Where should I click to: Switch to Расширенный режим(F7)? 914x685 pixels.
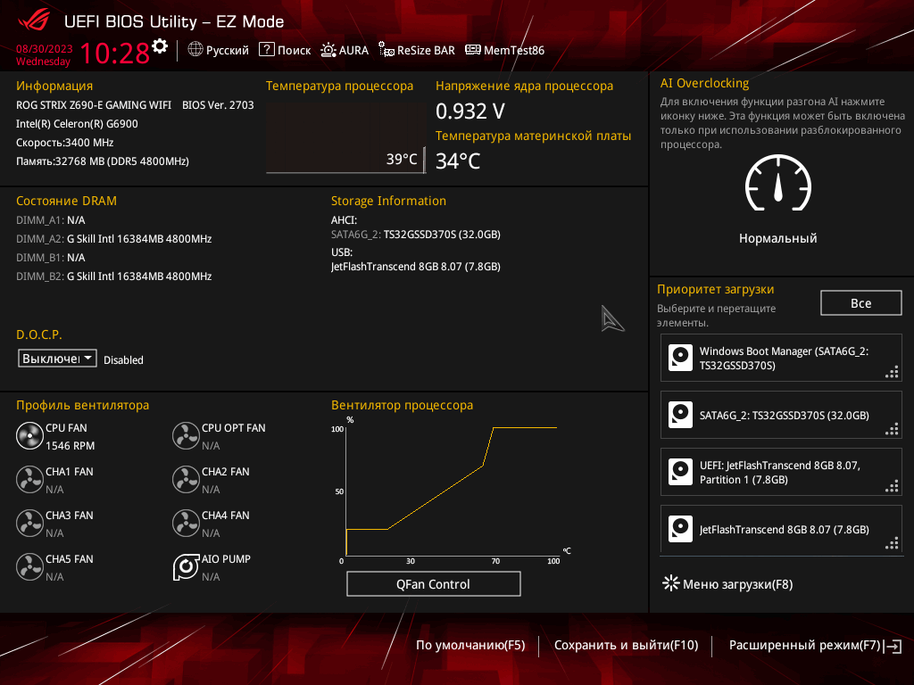click(804, 645)
